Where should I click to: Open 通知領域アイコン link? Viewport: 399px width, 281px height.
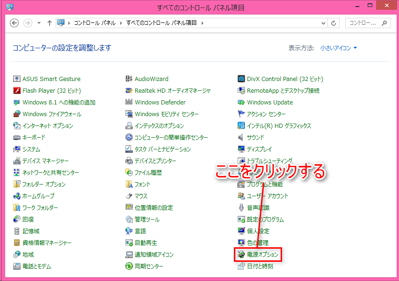154,255
